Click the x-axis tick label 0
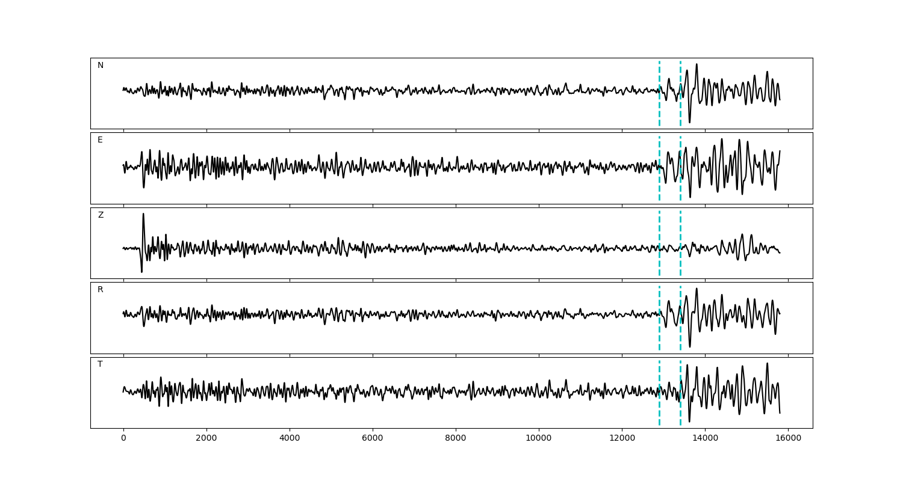Screen dimensions: 903x481 (123, 439)
